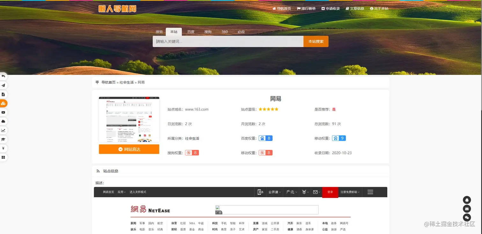Open the email envelope floating button
Viewport: 482px width, 234px height.
coord(467,209)
